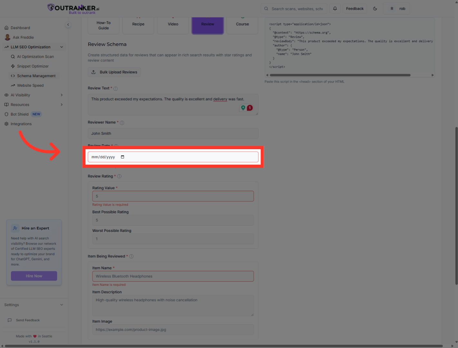The image size is (458, 348).
Task: Open the calendar picker in date field
Action: pos(122,157)
